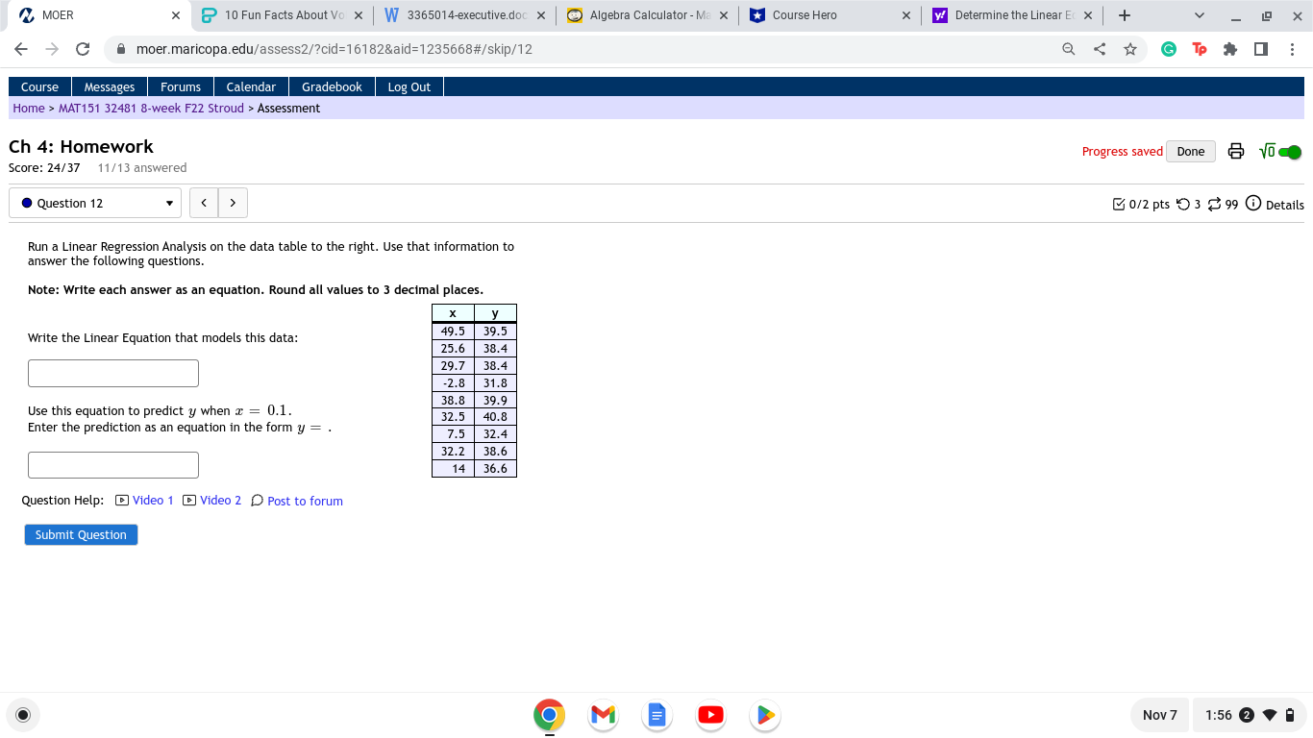This screenshot has width=1313, height=738.
Task: Click the browser back arrow
Action: [x=21, y=49]
